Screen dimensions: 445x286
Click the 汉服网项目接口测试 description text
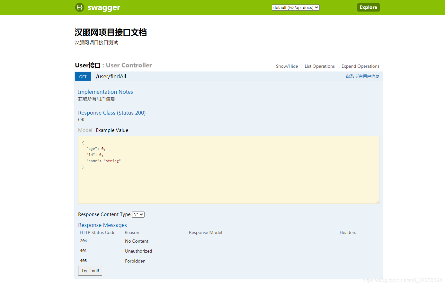[x=96, y=43]
